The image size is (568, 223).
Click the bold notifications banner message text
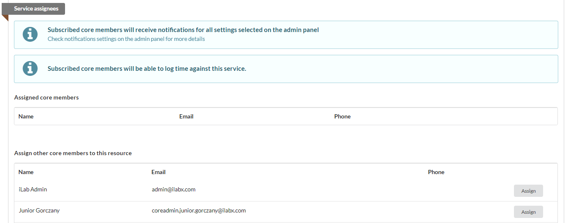[183, 30]
